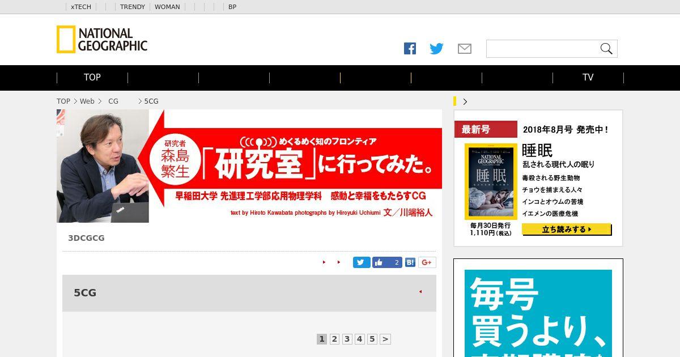Viewport: 680px width, 357px height.
Task: Go to Web in breadcrumb trail
Action: tap(87, 101)
